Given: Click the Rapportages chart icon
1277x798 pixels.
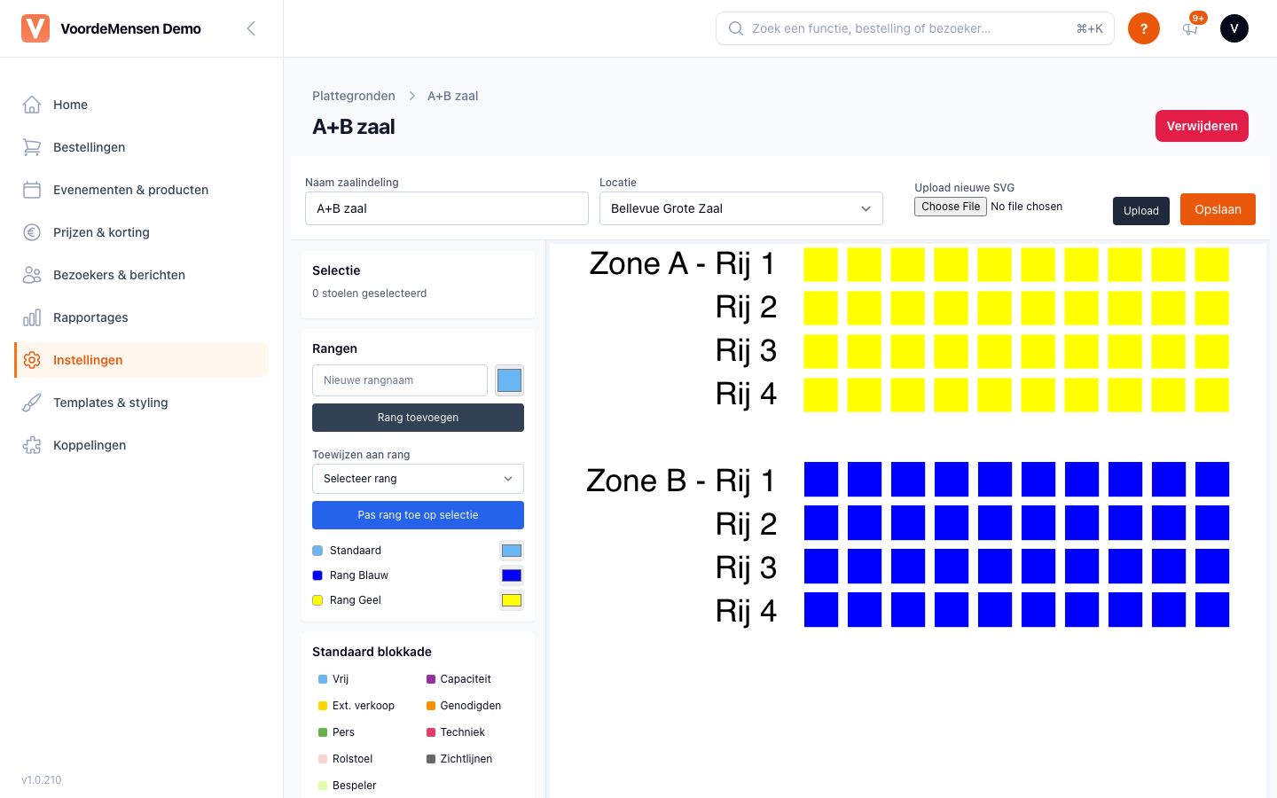Looking at the screenshot, I should tap(32, 317).
